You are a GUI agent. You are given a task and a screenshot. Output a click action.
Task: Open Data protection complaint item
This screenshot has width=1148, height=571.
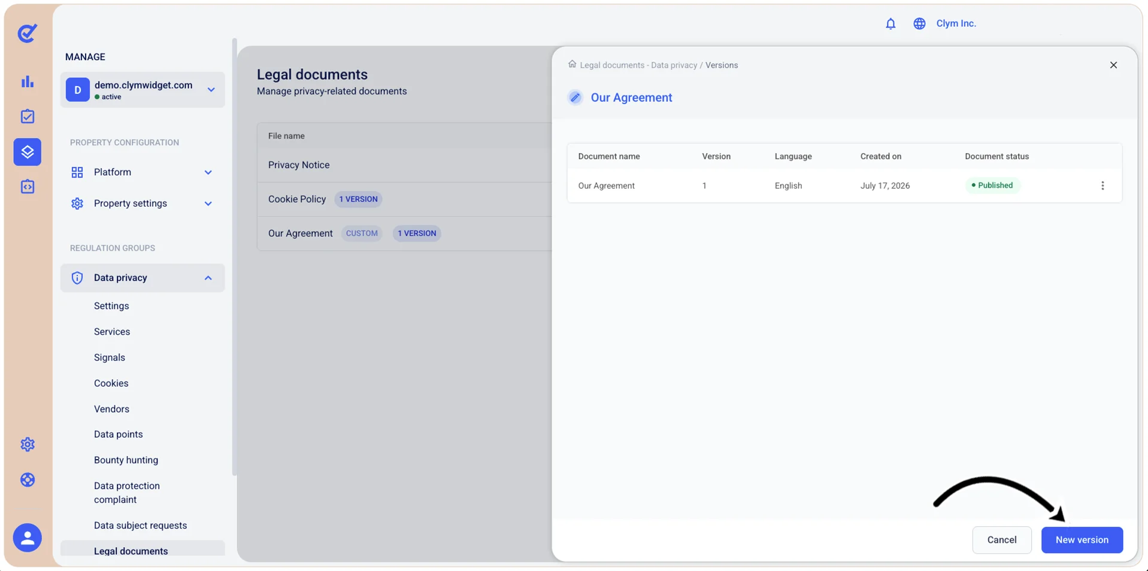(127, 493)
